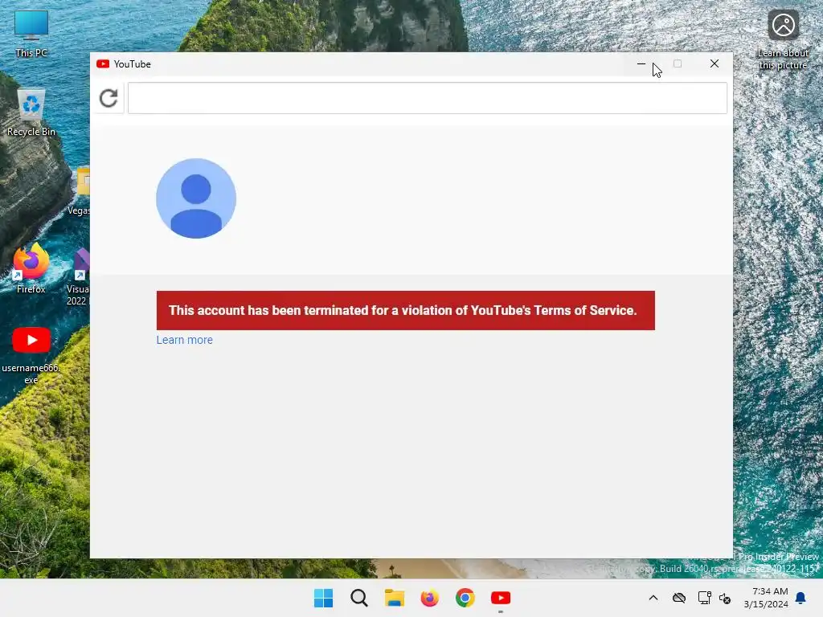The height and width of the screenshot is (617, 823).
Task: Close the YouTube window
Action: [714, 64]
